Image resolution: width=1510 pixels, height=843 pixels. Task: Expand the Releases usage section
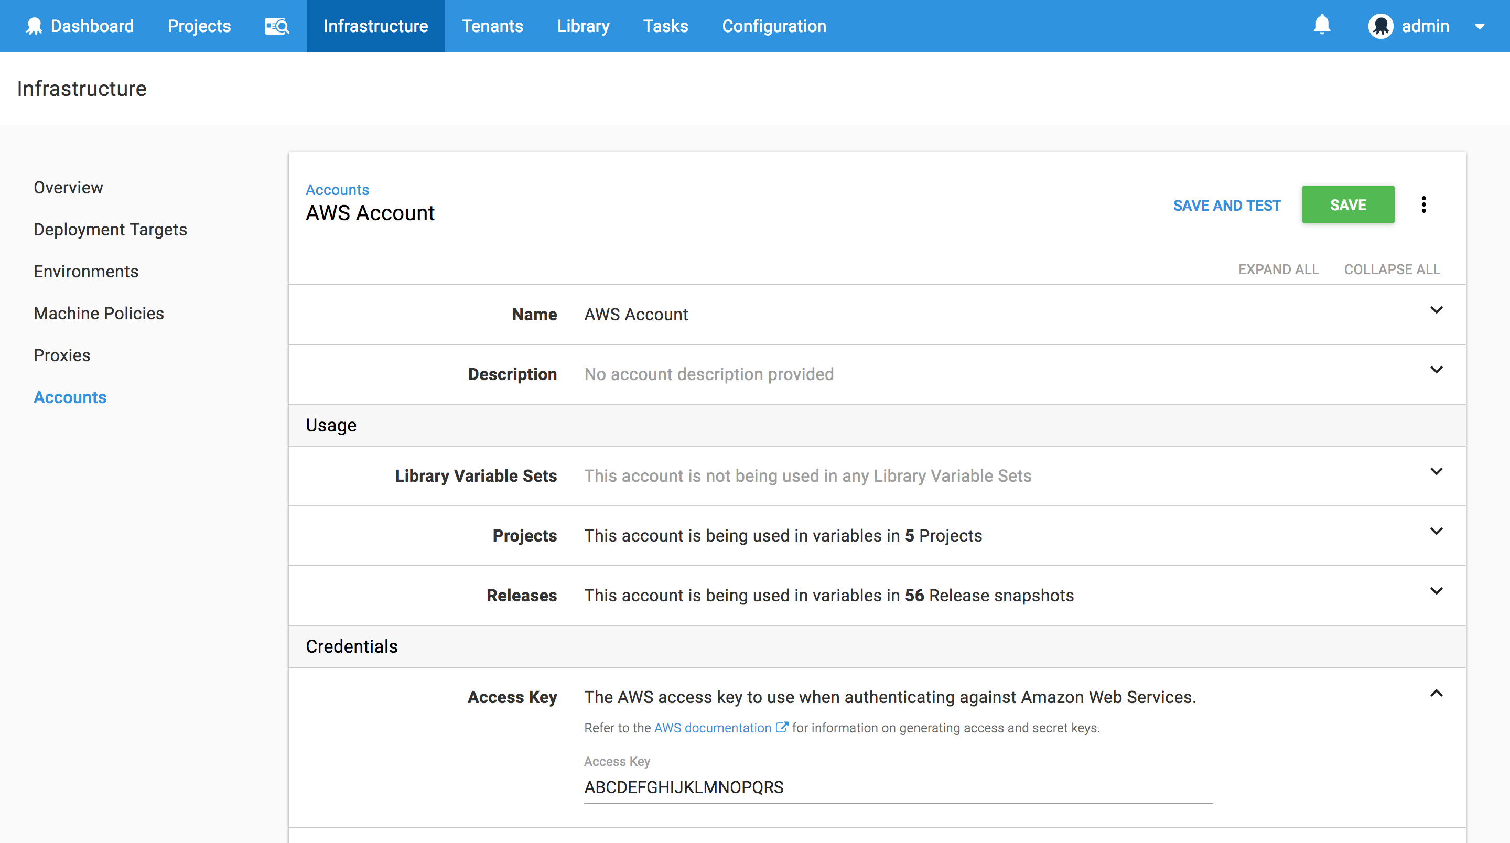[x=1437, y=591]
